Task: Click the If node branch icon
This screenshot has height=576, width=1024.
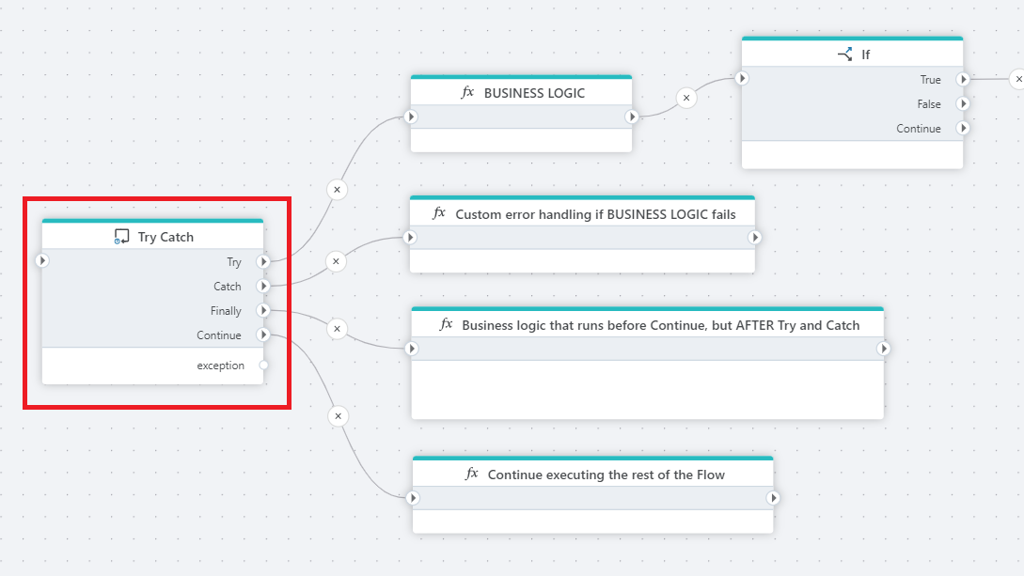Action: (844, 54)
